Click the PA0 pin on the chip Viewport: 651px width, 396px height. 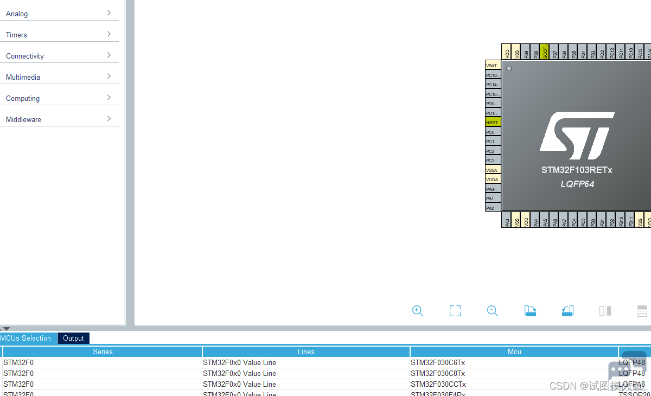(493, 189)
